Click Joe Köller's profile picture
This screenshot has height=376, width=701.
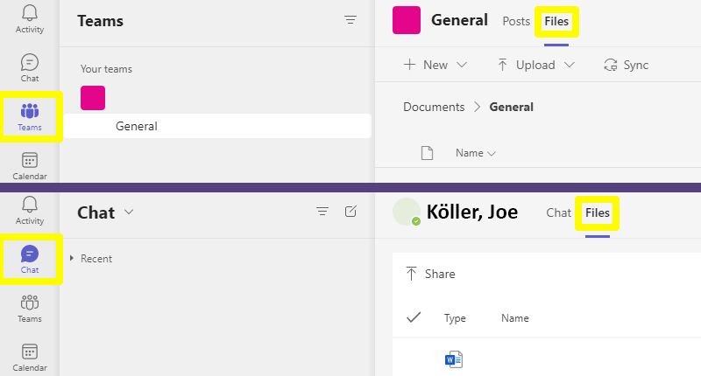tap(407, 212)
